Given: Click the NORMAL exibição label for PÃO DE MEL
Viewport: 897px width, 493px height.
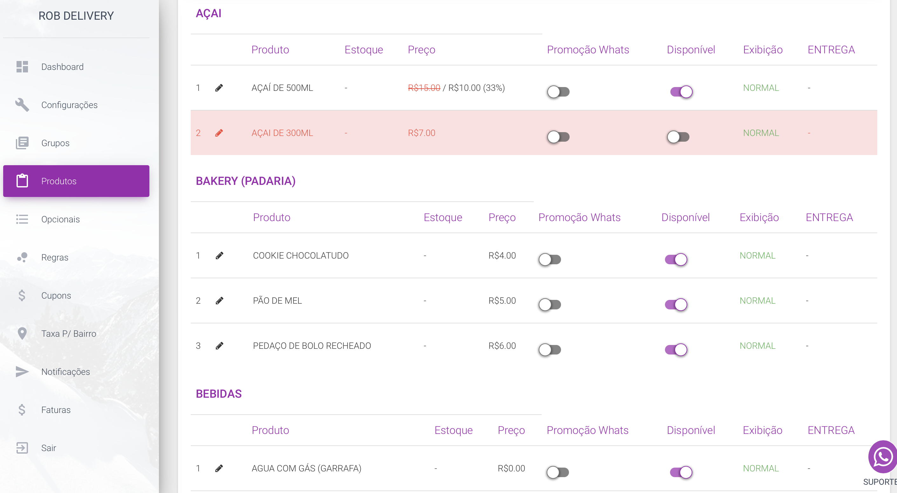Looking at the screenshot, I should [x=757, y=301].
